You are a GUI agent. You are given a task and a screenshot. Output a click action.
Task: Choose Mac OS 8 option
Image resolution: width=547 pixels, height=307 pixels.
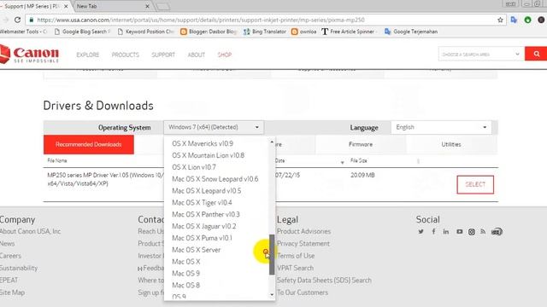pyautogui.click(x=185, y=286)
